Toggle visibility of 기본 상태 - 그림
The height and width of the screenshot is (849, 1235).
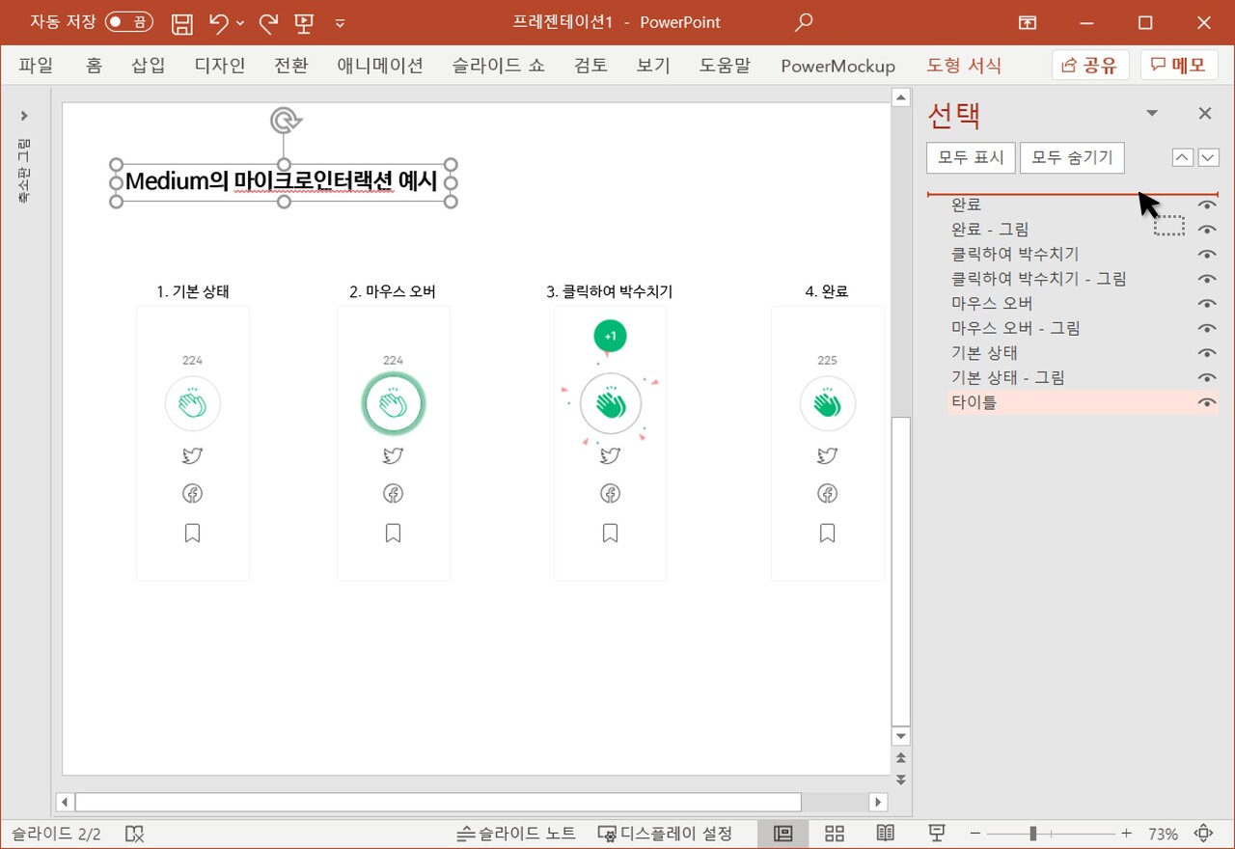click(1206, 378)
